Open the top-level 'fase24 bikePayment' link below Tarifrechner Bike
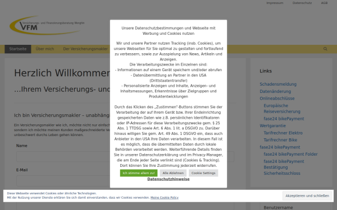The height and width of the screenshot is (210, 337). click(x=280, y=147)
